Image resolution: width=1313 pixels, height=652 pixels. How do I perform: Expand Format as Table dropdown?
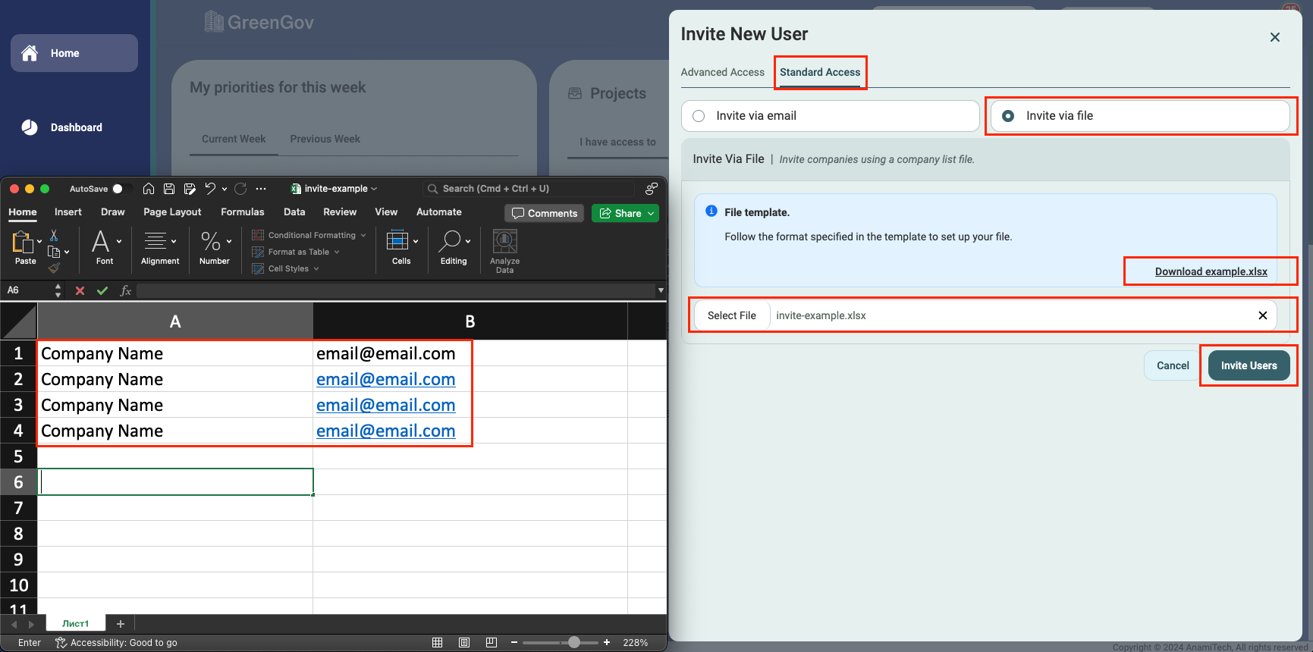coord(337,252)
